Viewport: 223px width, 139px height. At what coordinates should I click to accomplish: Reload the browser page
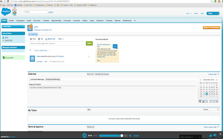[x=8, y=1]
